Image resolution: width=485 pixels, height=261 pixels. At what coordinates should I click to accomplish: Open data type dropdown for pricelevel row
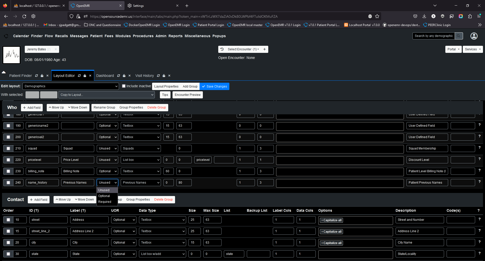coord(141,160)
